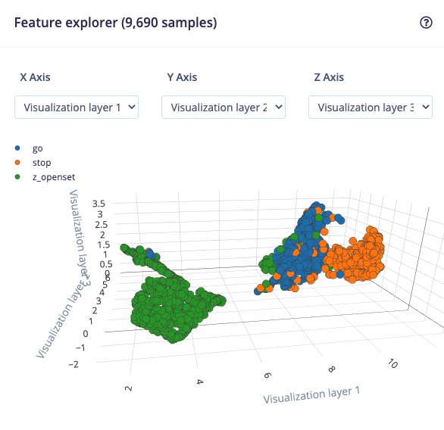The width and height of the screenshot is (444, 430).
Task: Open the Z Axis layer dropdown
Action: (x=371, y=107)
